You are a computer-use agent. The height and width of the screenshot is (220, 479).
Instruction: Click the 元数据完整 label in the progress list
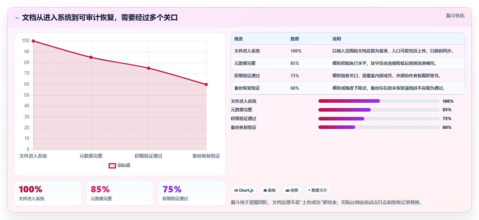pyautogui.click(x=242, y=110)
